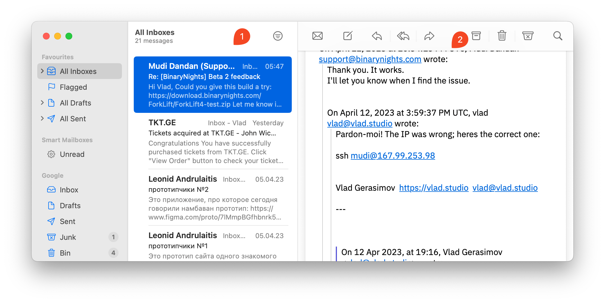Click the Google Sent paper-plane icon

(x=51, y=221)
